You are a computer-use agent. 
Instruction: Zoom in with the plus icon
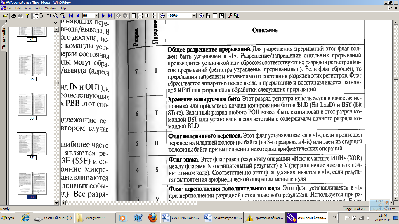[x=201, y=16]
